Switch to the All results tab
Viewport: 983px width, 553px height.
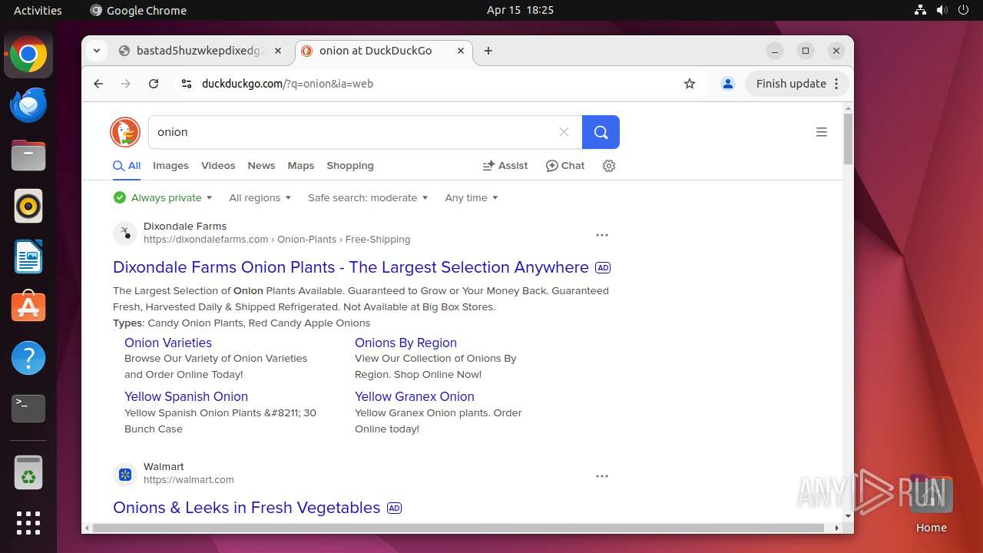point(127,166)
